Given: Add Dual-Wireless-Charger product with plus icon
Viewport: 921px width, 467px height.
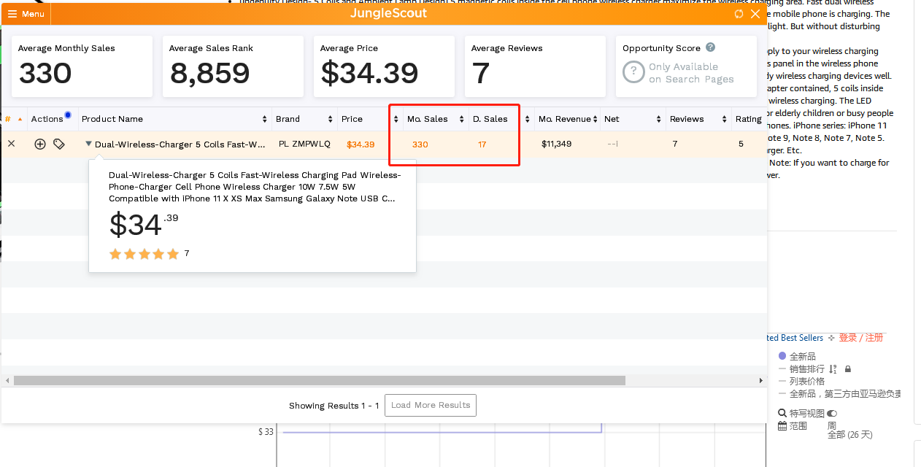Looking at the screenshot, I should click(x=40, y=144).
